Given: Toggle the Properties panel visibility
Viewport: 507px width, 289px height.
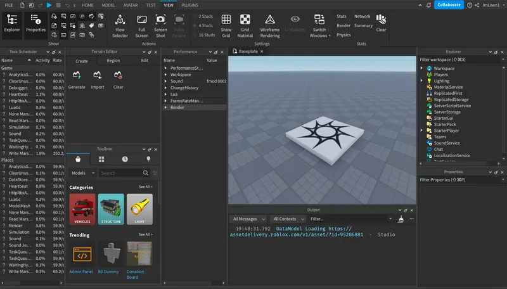Looking at the screenshot, I should (x=35, y=23).
